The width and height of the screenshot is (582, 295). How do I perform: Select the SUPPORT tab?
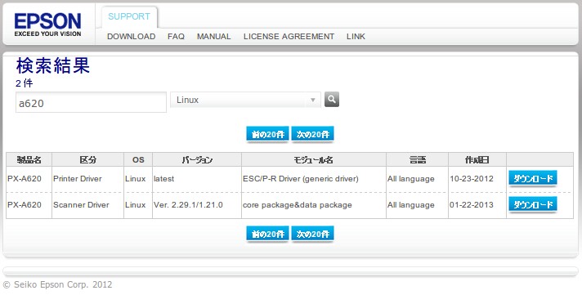coord(129,16)
